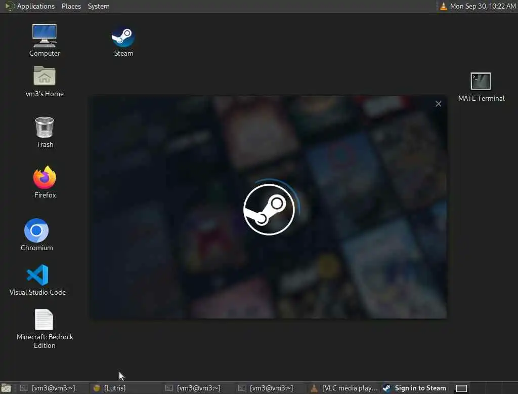The image size is (518, 394).
Task: Click the Steam logo in loading window
Action: (269, 209)
